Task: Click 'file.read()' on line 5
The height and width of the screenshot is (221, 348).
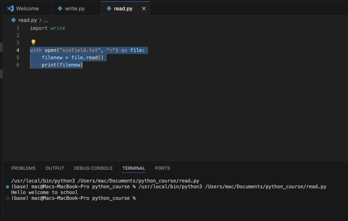Action: [x=87, y=58]
